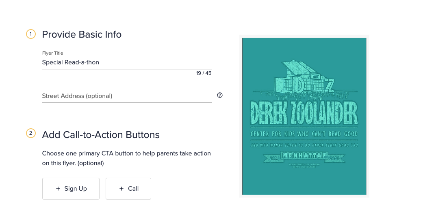This screenshot has width=423, height=204.
Task: Click the Provide Basic Info heading
Action: pyautogui.click(x=82, y=34)
